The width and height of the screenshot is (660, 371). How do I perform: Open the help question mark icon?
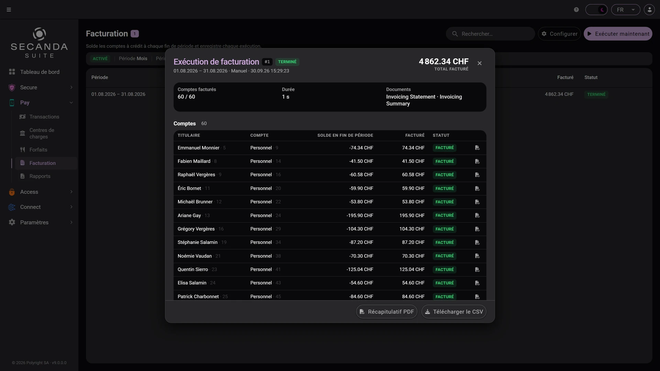point(576,10)
